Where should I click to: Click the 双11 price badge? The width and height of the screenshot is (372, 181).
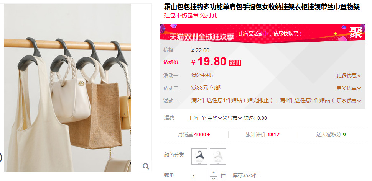pyautogui.click(x=235, y=63)
